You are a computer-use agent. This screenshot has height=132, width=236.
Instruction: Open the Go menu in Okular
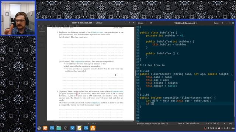click(52, 26)
